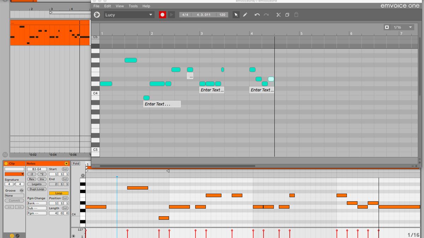Open the Groove chooser set to None
The width and height of the screenshot is (424, 238).
tap(14, 195)
